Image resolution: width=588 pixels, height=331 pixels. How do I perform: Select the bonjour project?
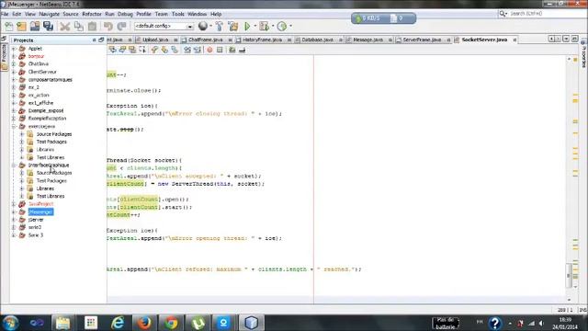[36, 56]
